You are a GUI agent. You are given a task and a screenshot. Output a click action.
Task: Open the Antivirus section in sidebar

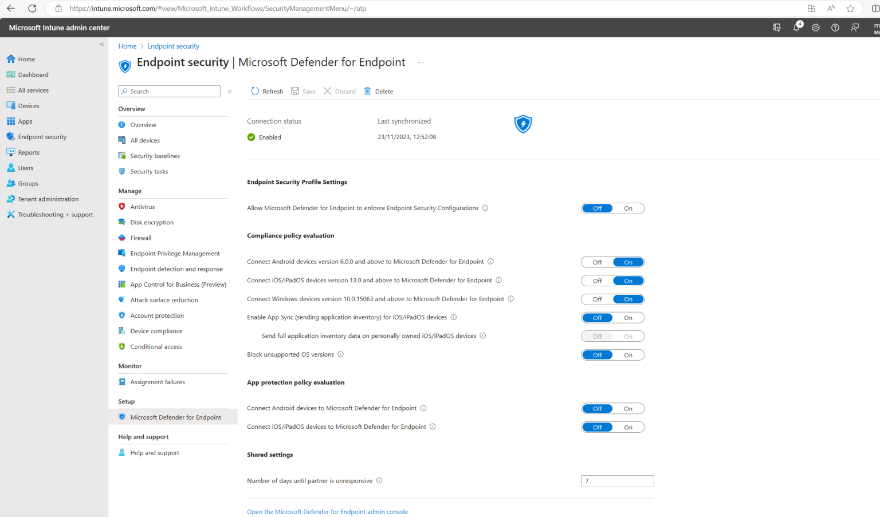143,206
